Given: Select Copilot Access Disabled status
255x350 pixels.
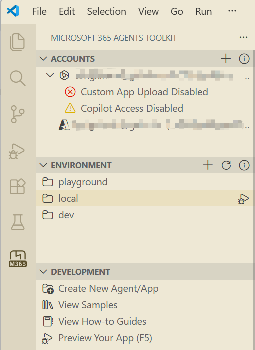Looking at the screenshot, I should click(132, 108).
